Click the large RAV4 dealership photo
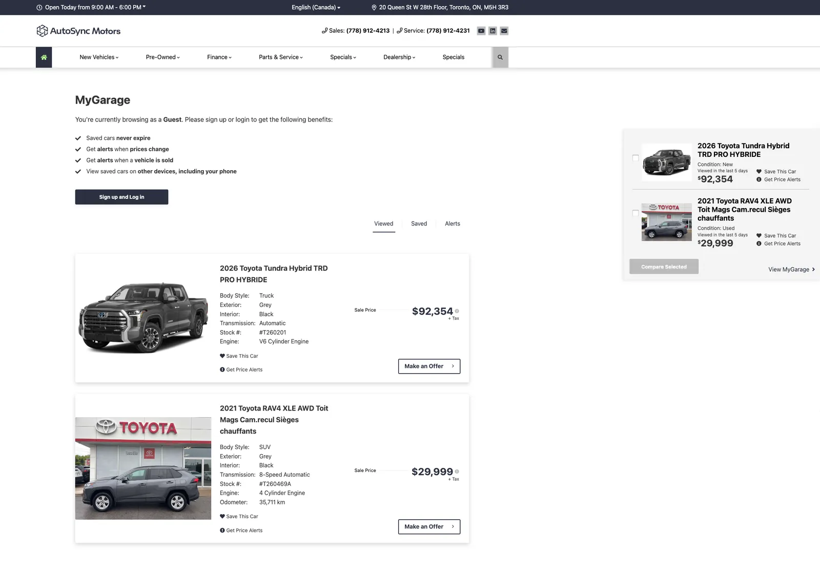This screenshot has height=573, width=820. pyautogui.click(x=143, y=468)
